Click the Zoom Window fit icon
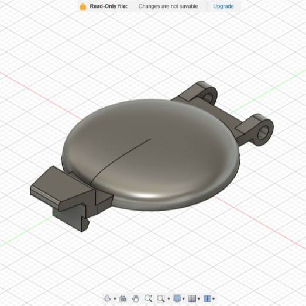The height and width of the screenshot is (306, 306). click(x=161, y=298)
